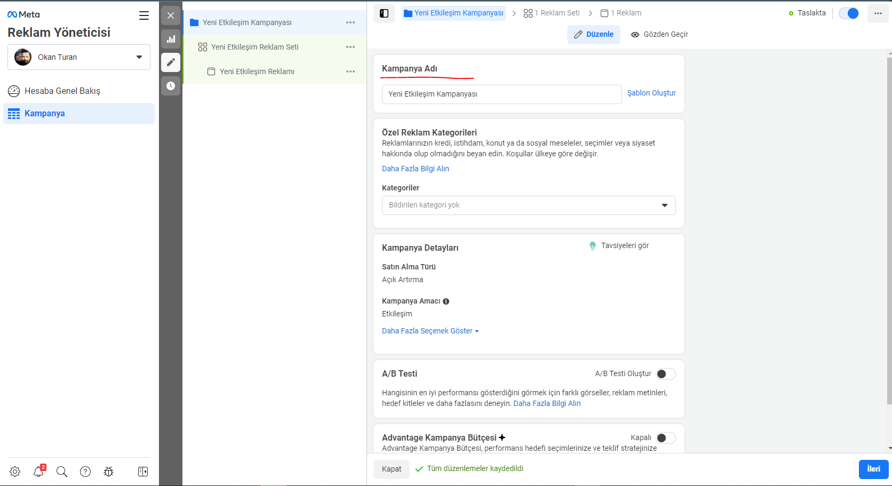Click the folder icon in campaign tree row
892x486 pixels.
[x=194, y=22]
